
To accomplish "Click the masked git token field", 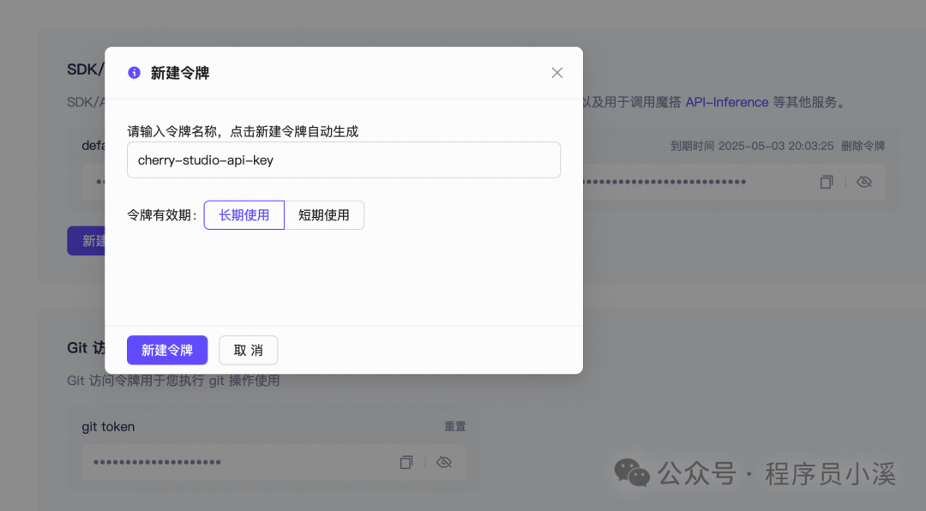I will pyautogui.click(x=274, y=462).
